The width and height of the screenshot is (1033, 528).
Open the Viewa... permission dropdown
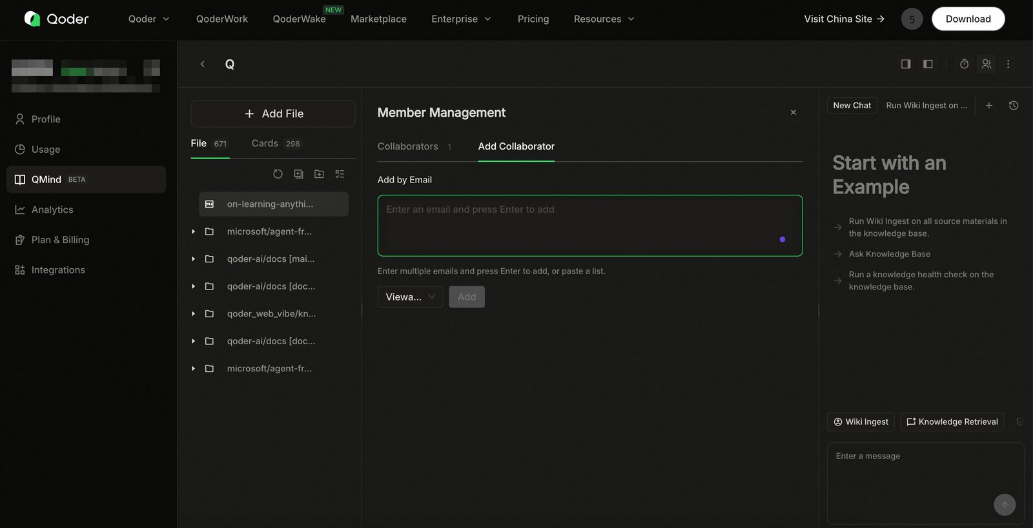[410, 297]
